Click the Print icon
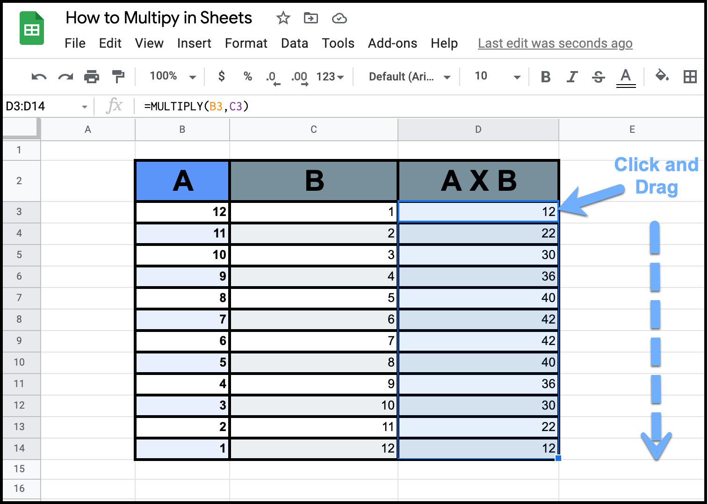The width and height of the screenshot is (708, 504). pos(92,76)
